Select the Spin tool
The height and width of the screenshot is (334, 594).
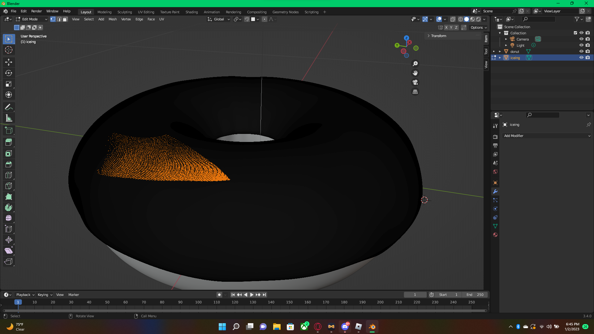click(x=9, y=208)
